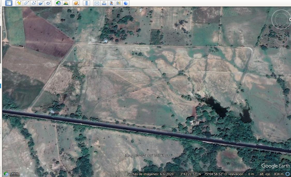The image size is (291, 177).
Task: Click the Record a Tour camera icon
Action: click(x=48, y=3)
